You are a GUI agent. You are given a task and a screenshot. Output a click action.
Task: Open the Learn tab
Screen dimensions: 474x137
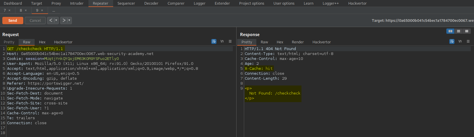click(x=309, y=3)
